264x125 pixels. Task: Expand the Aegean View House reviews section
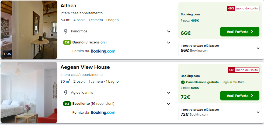pos(169,104)
